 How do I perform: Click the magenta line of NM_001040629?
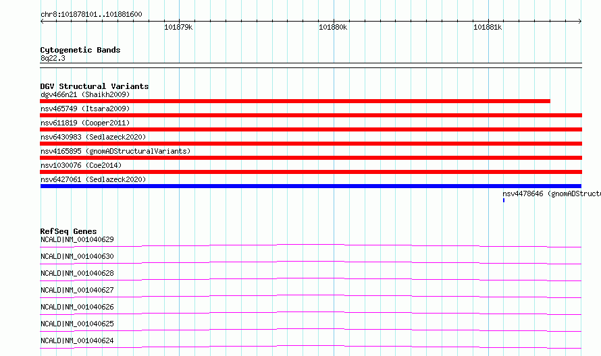tap(311, 245)
